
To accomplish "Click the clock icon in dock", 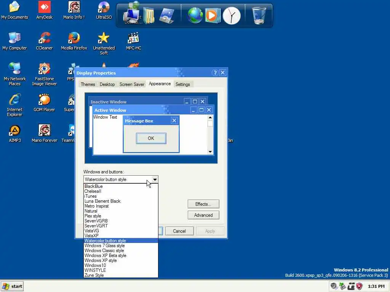I will click(232, 16).
